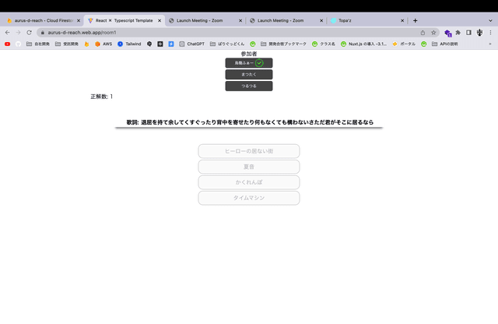Select answer option かくれんぼ

249,182
